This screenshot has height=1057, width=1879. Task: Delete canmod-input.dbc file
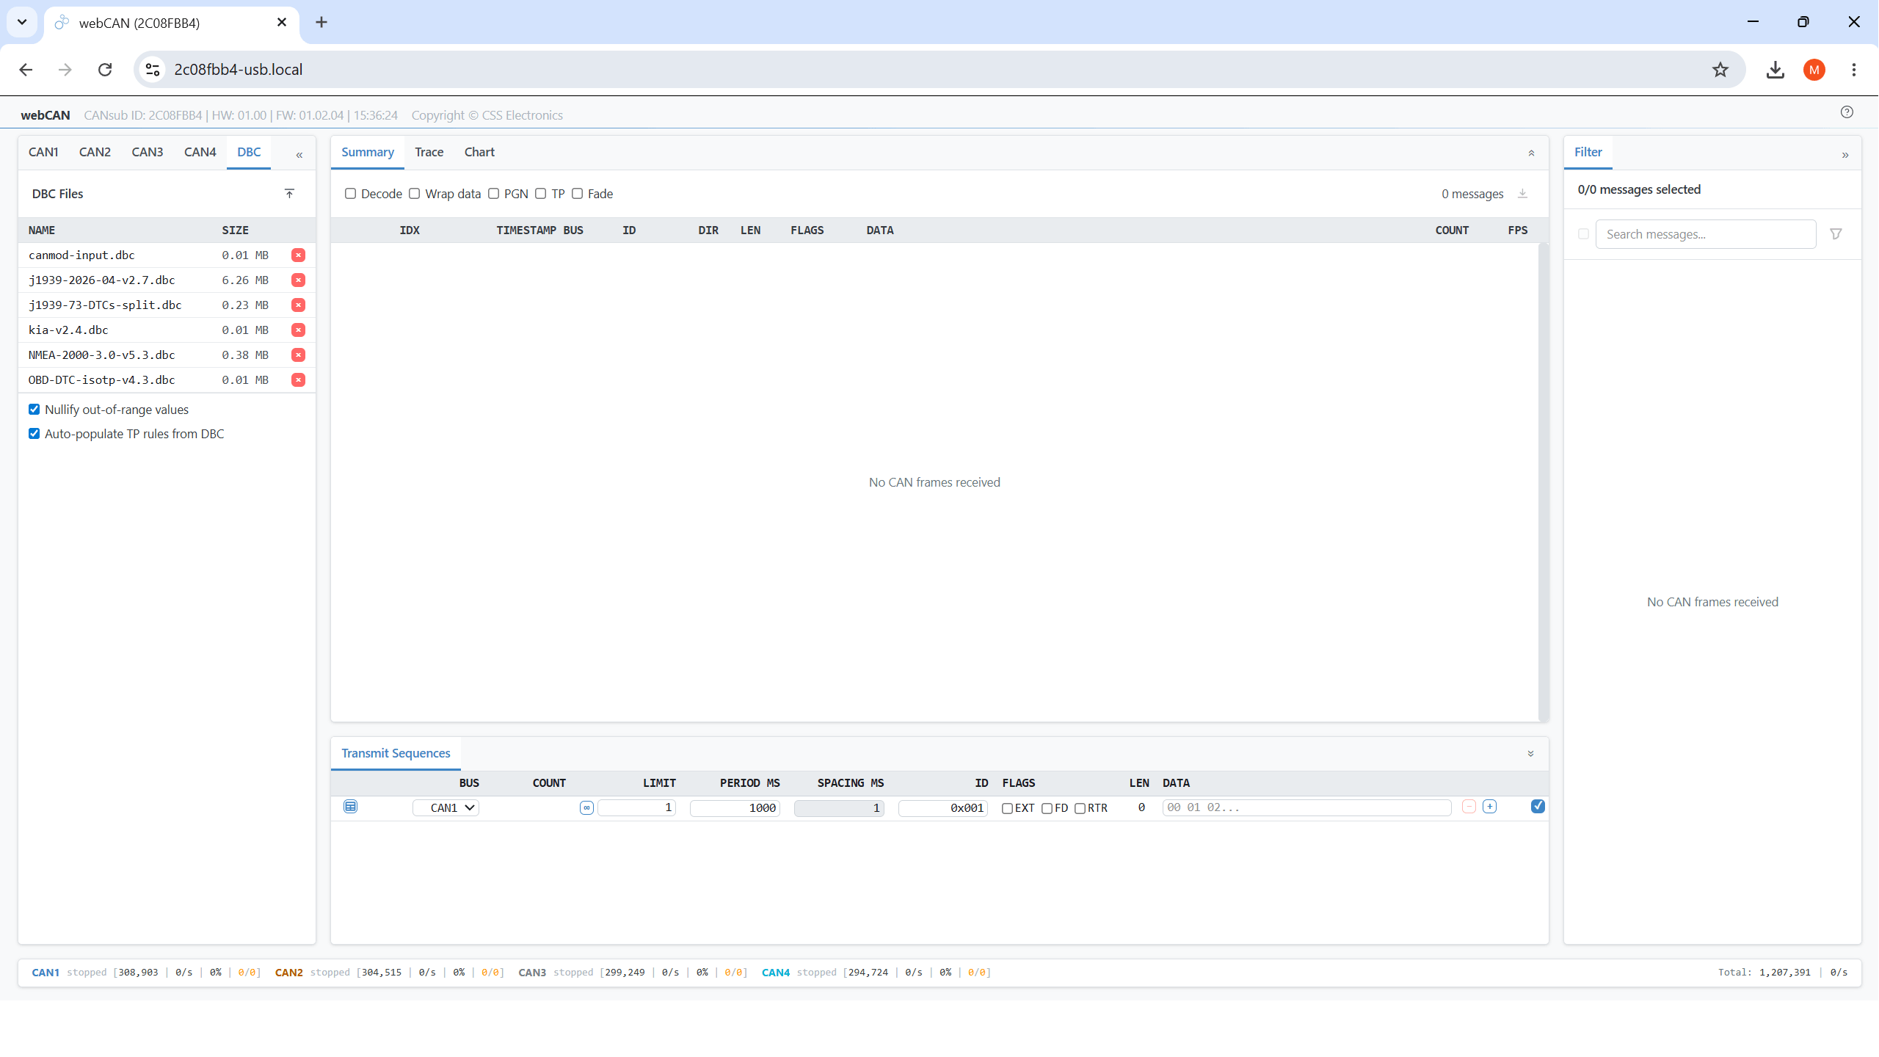pyautogui.click(x=298, y=255)
